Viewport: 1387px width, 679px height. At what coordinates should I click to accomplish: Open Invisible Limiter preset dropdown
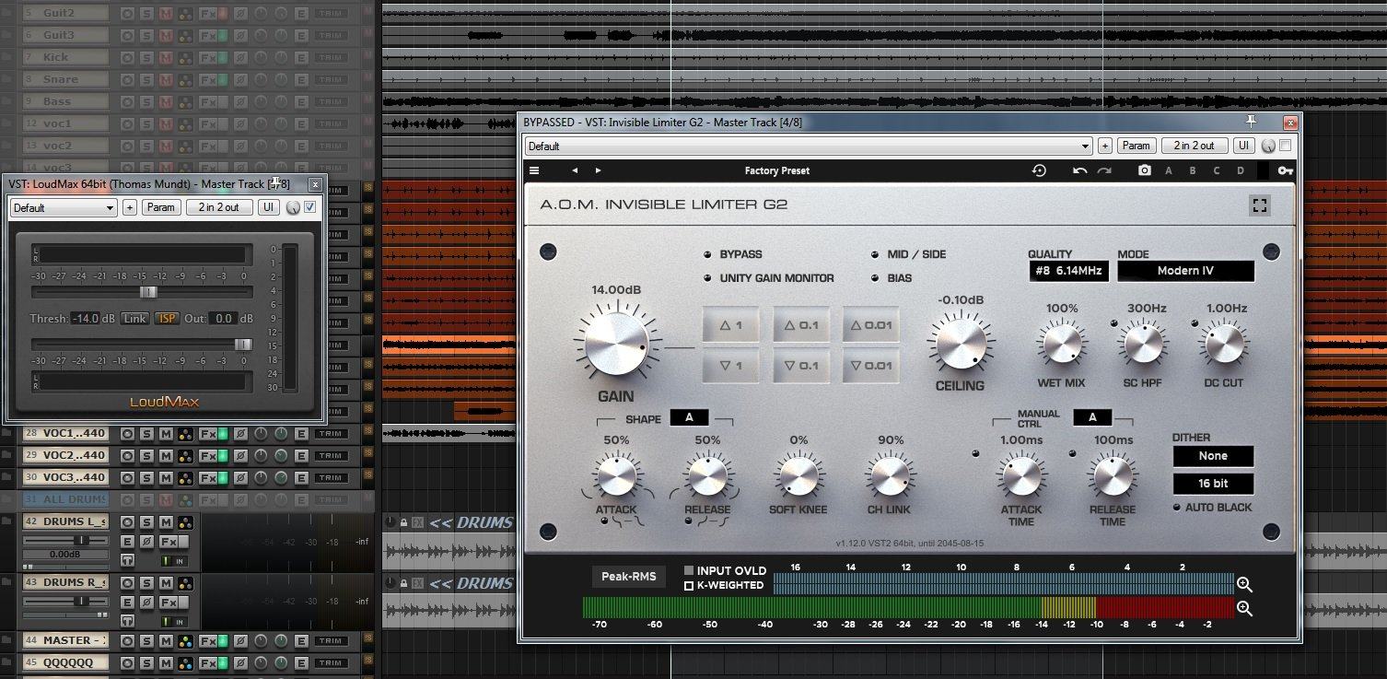tap(809, 146)
